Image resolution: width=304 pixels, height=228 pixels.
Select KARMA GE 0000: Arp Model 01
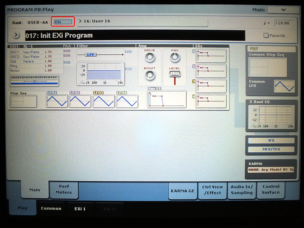coord(271,169)
